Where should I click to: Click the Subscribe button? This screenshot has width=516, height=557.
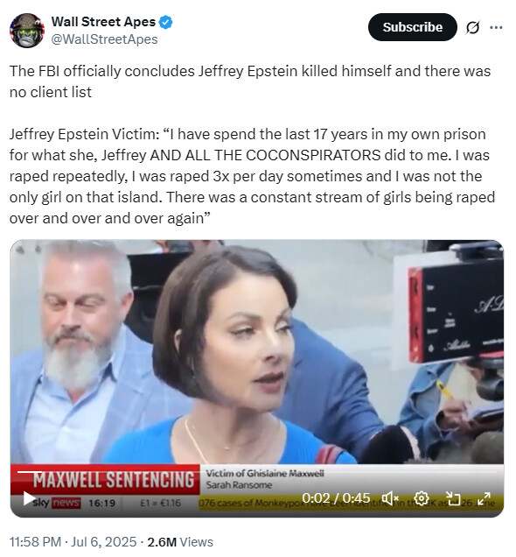click(x=413, y=27)
